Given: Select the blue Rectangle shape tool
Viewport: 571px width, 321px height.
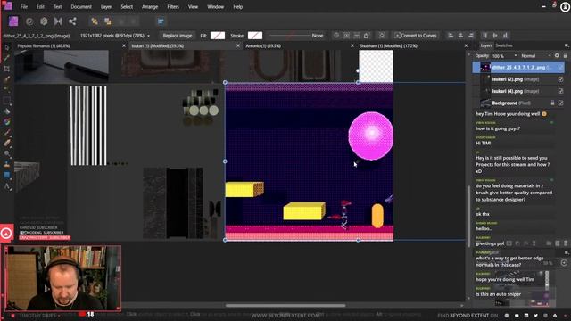Looking at the screenshot, I should (x=7, y=175).
